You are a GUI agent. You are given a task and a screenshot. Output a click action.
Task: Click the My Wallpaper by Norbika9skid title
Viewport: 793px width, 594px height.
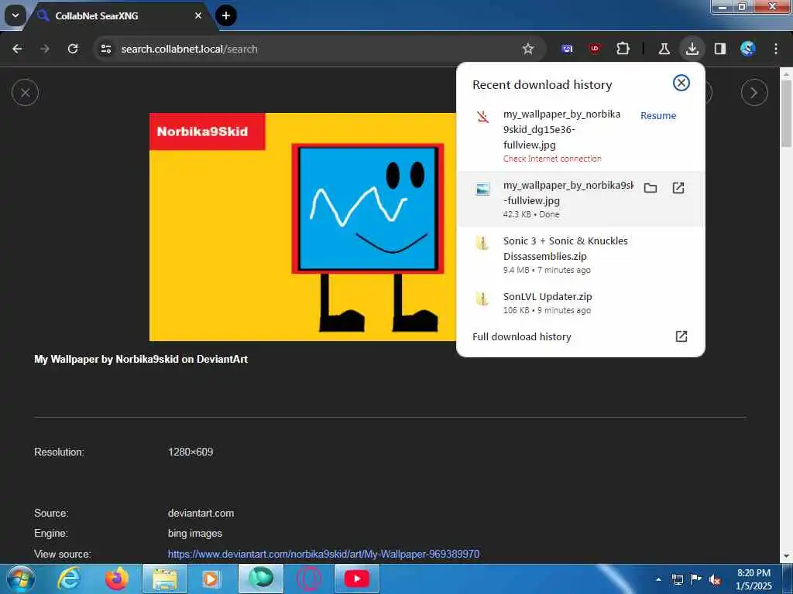141,359
